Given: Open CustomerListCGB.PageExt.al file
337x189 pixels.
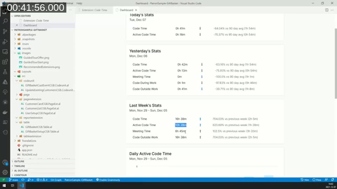Looking at the screenshot, I should point(42,108).
